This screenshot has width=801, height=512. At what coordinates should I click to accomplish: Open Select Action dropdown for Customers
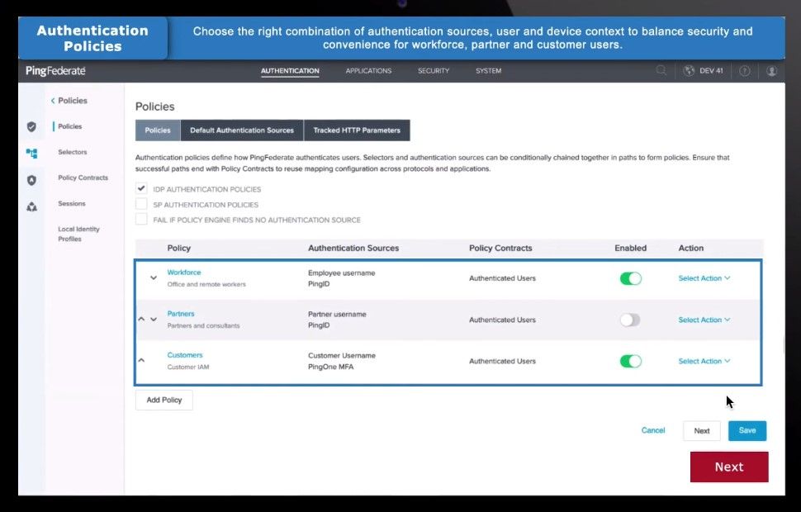704,361
